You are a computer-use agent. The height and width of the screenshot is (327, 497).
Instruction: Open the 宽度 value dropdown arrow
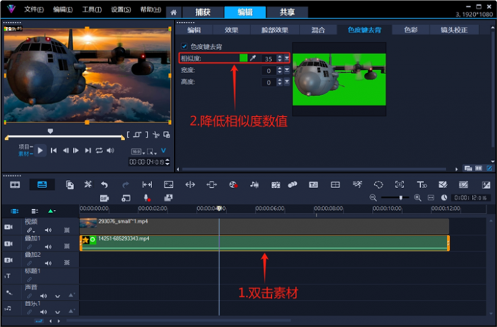[287, 70]
